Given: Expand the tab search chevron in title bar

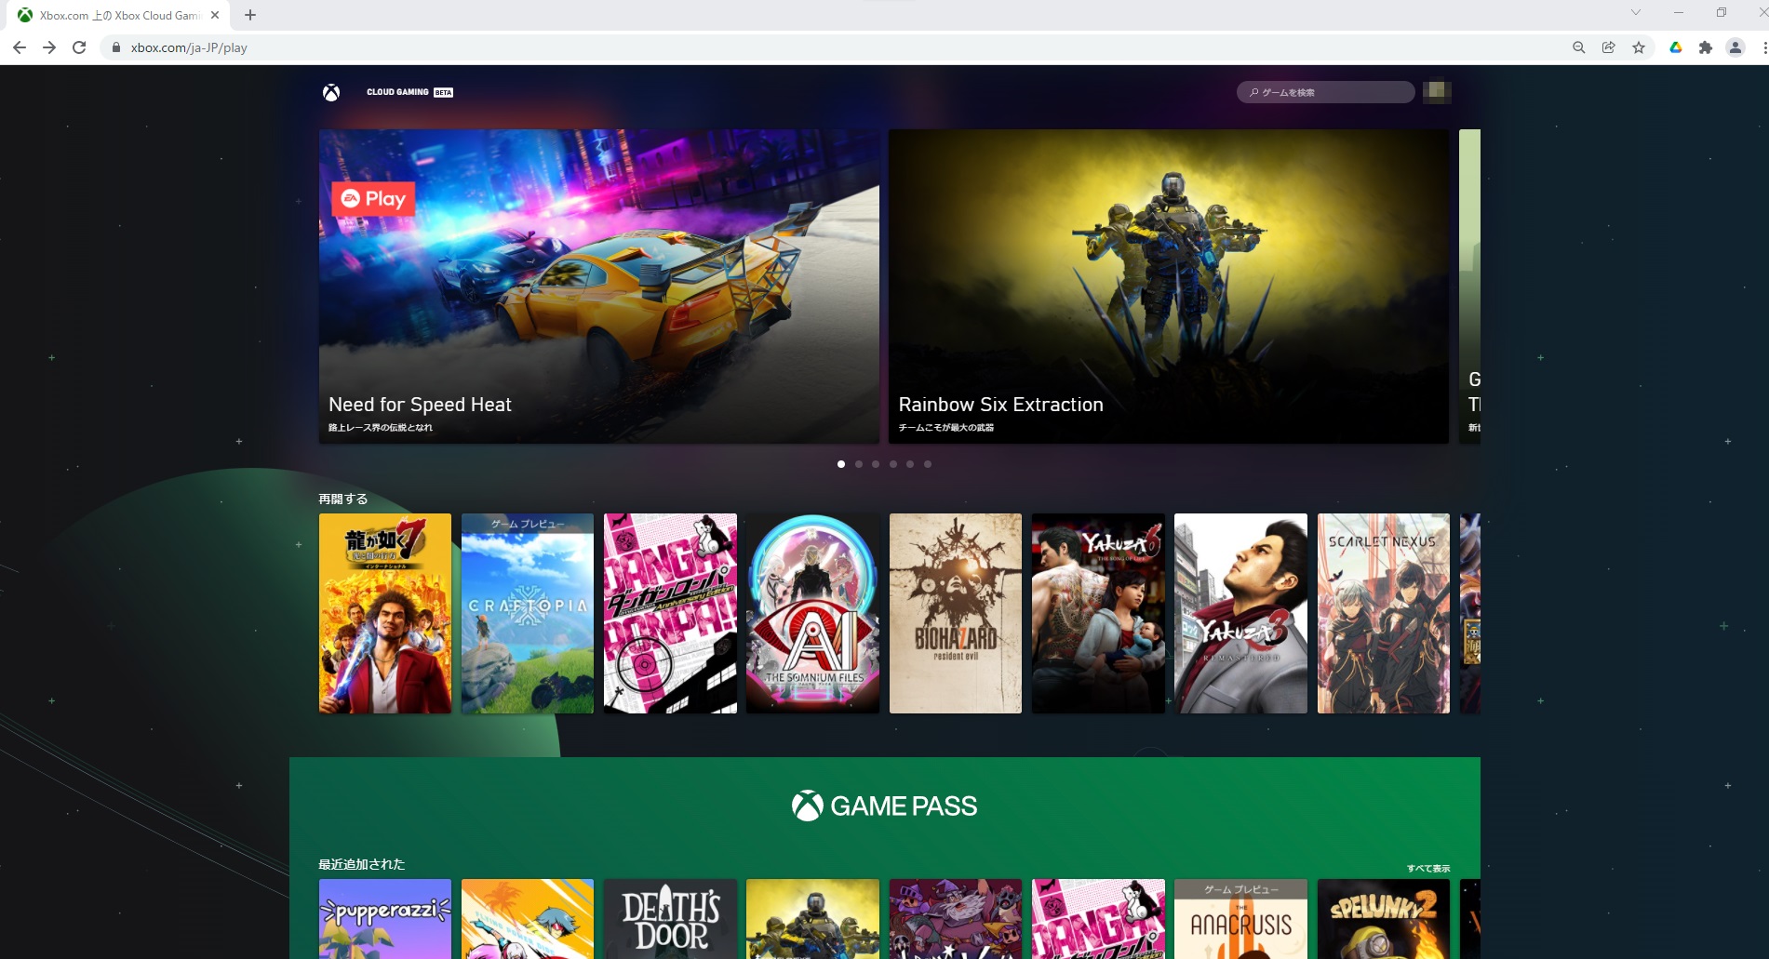Looking at the screenshot, I should [x=1635, y=13].
